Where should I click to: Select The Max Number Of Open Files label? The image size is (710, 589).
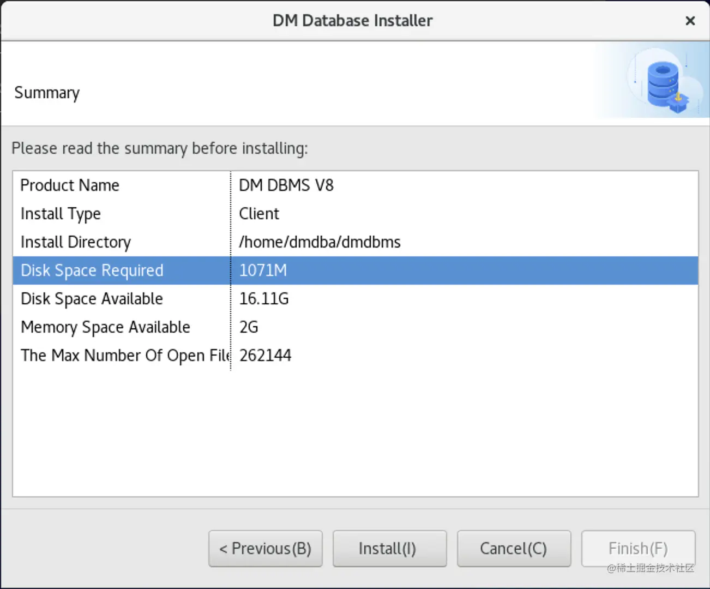[125, 356]
